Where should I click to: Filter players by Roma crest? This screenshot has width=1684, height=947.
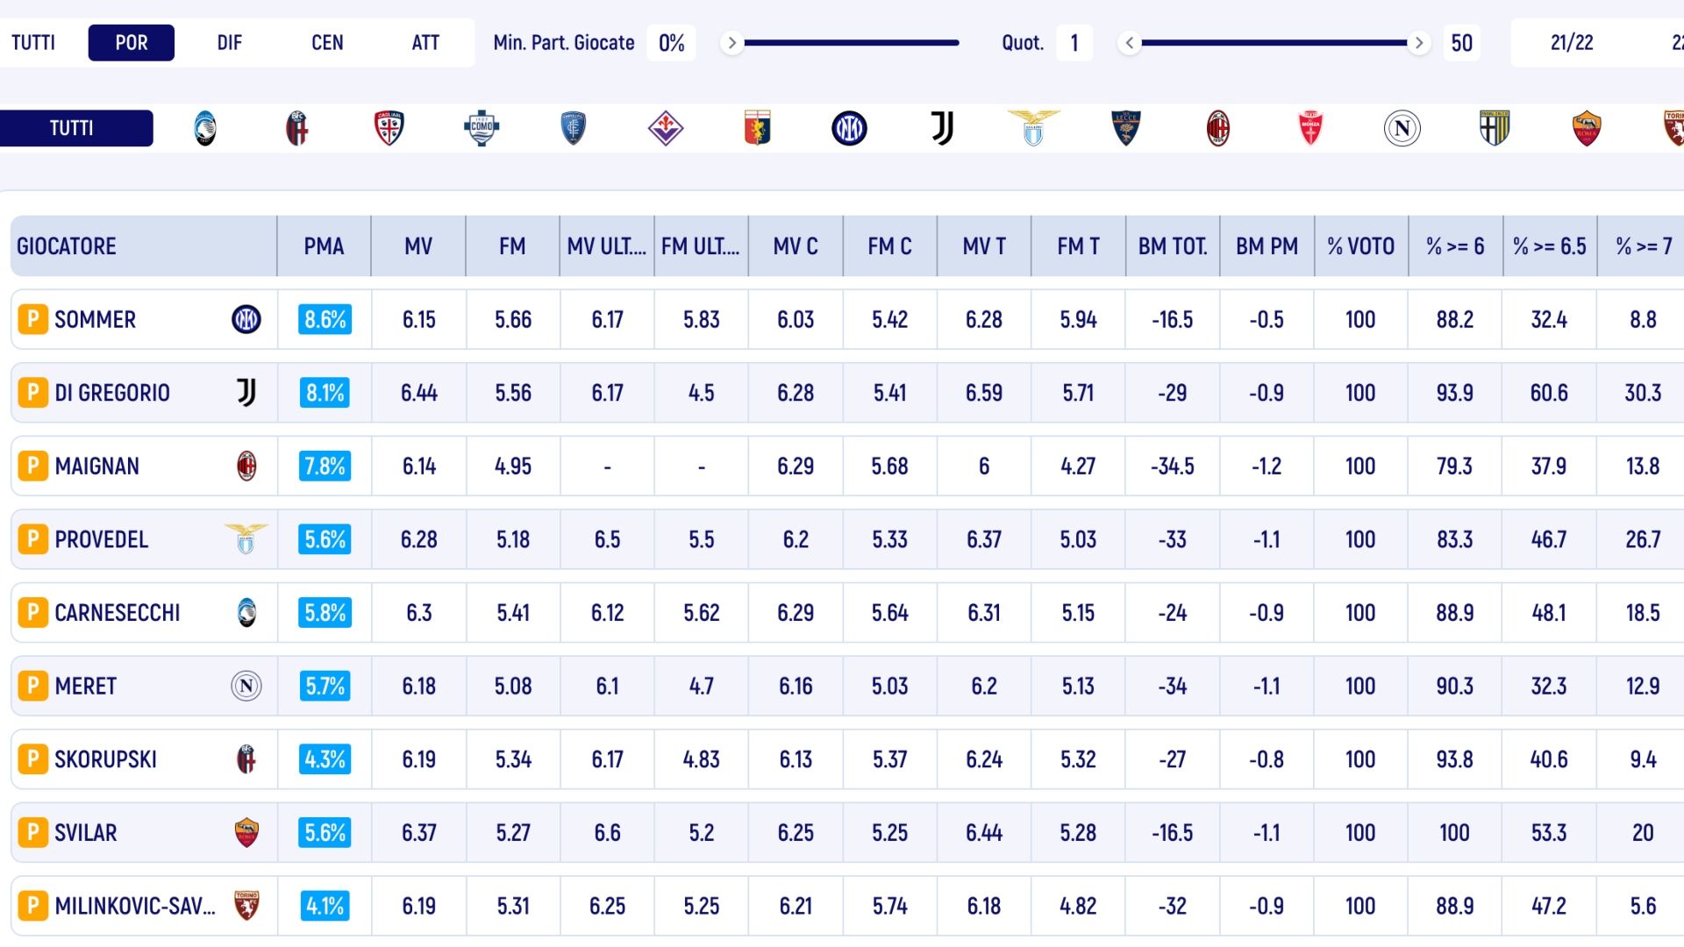[1586, 129]
